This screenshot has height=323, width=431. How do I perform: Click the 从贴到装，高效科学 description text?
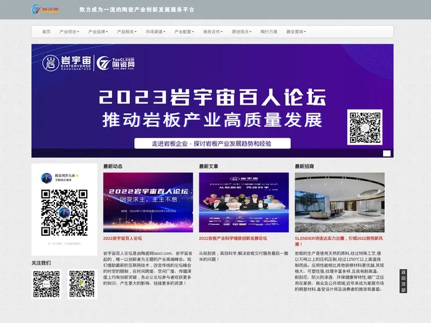pyautogui.click(x=244, y=256)
